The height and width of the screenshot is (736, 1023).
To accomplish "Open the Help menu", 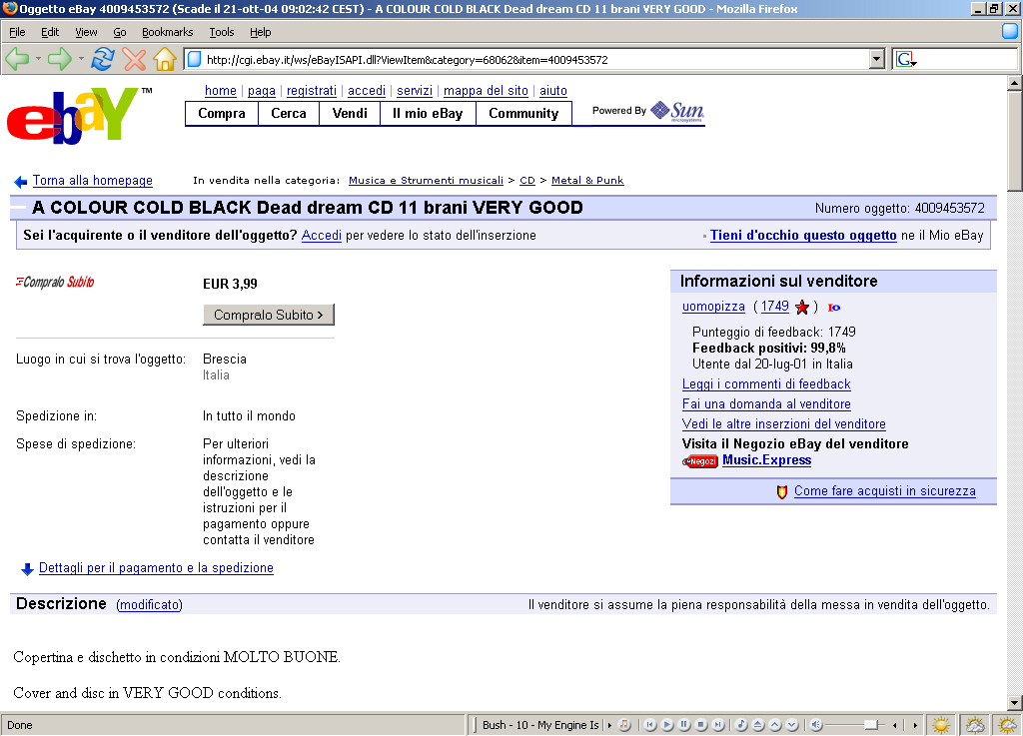I will coord(261,32).
